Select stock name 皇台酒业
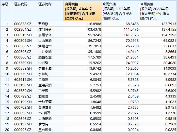Screen dimensions: 177x133 [x=45, y=130]
